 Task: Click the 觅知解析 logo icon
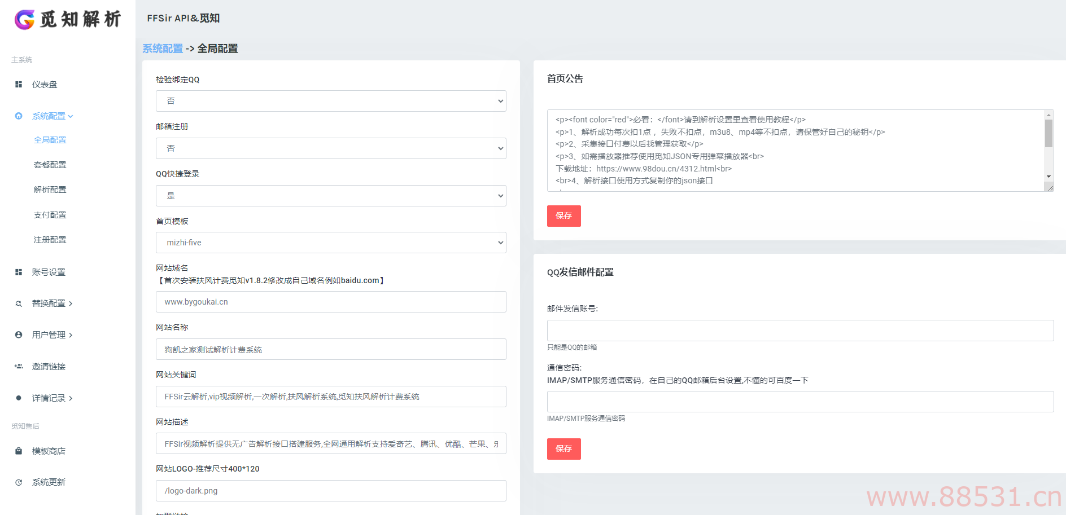coord(24,19)
